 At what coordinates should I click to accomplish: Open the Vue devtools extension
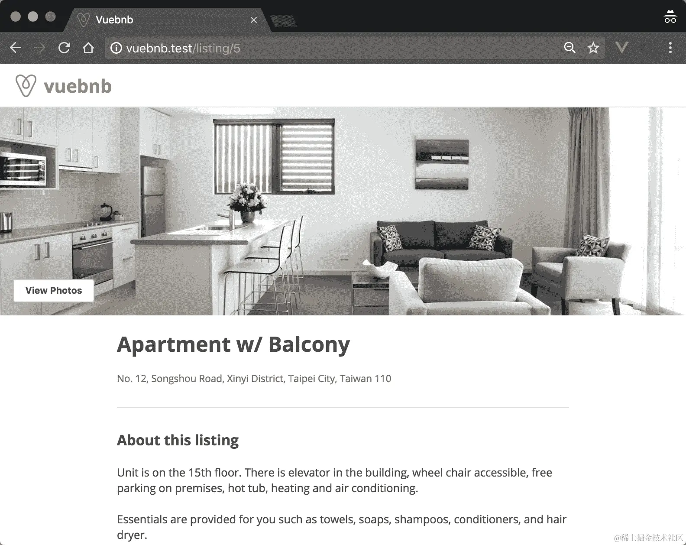(622, 47)
